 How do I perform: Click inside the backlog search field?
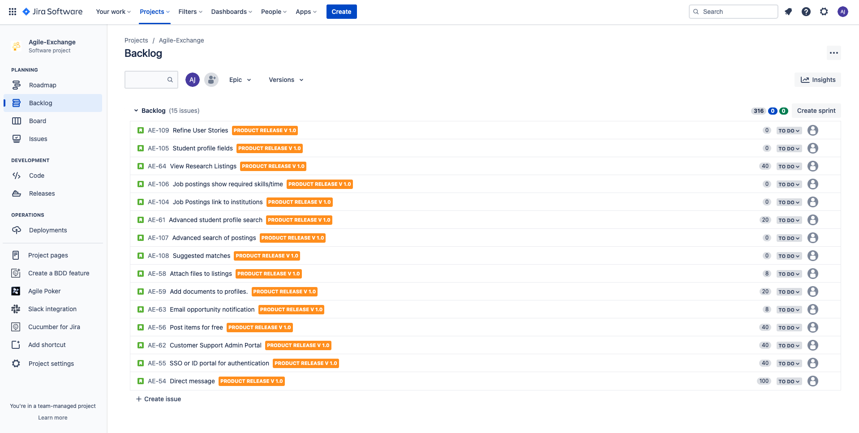[148, 80]
